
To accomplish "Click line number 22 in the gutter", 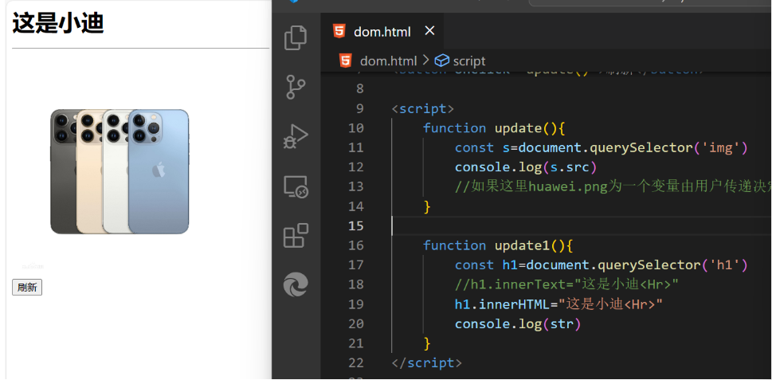I will tap(355, 362).
